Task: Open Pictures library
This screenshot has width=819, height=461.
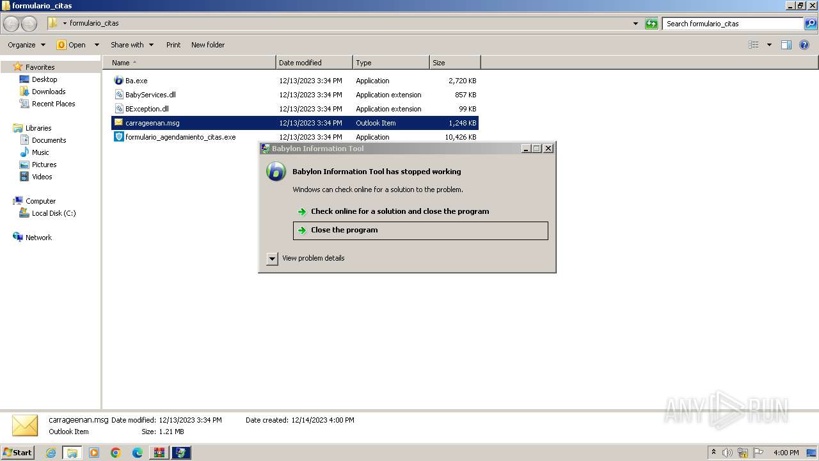Action: point(44,165)
